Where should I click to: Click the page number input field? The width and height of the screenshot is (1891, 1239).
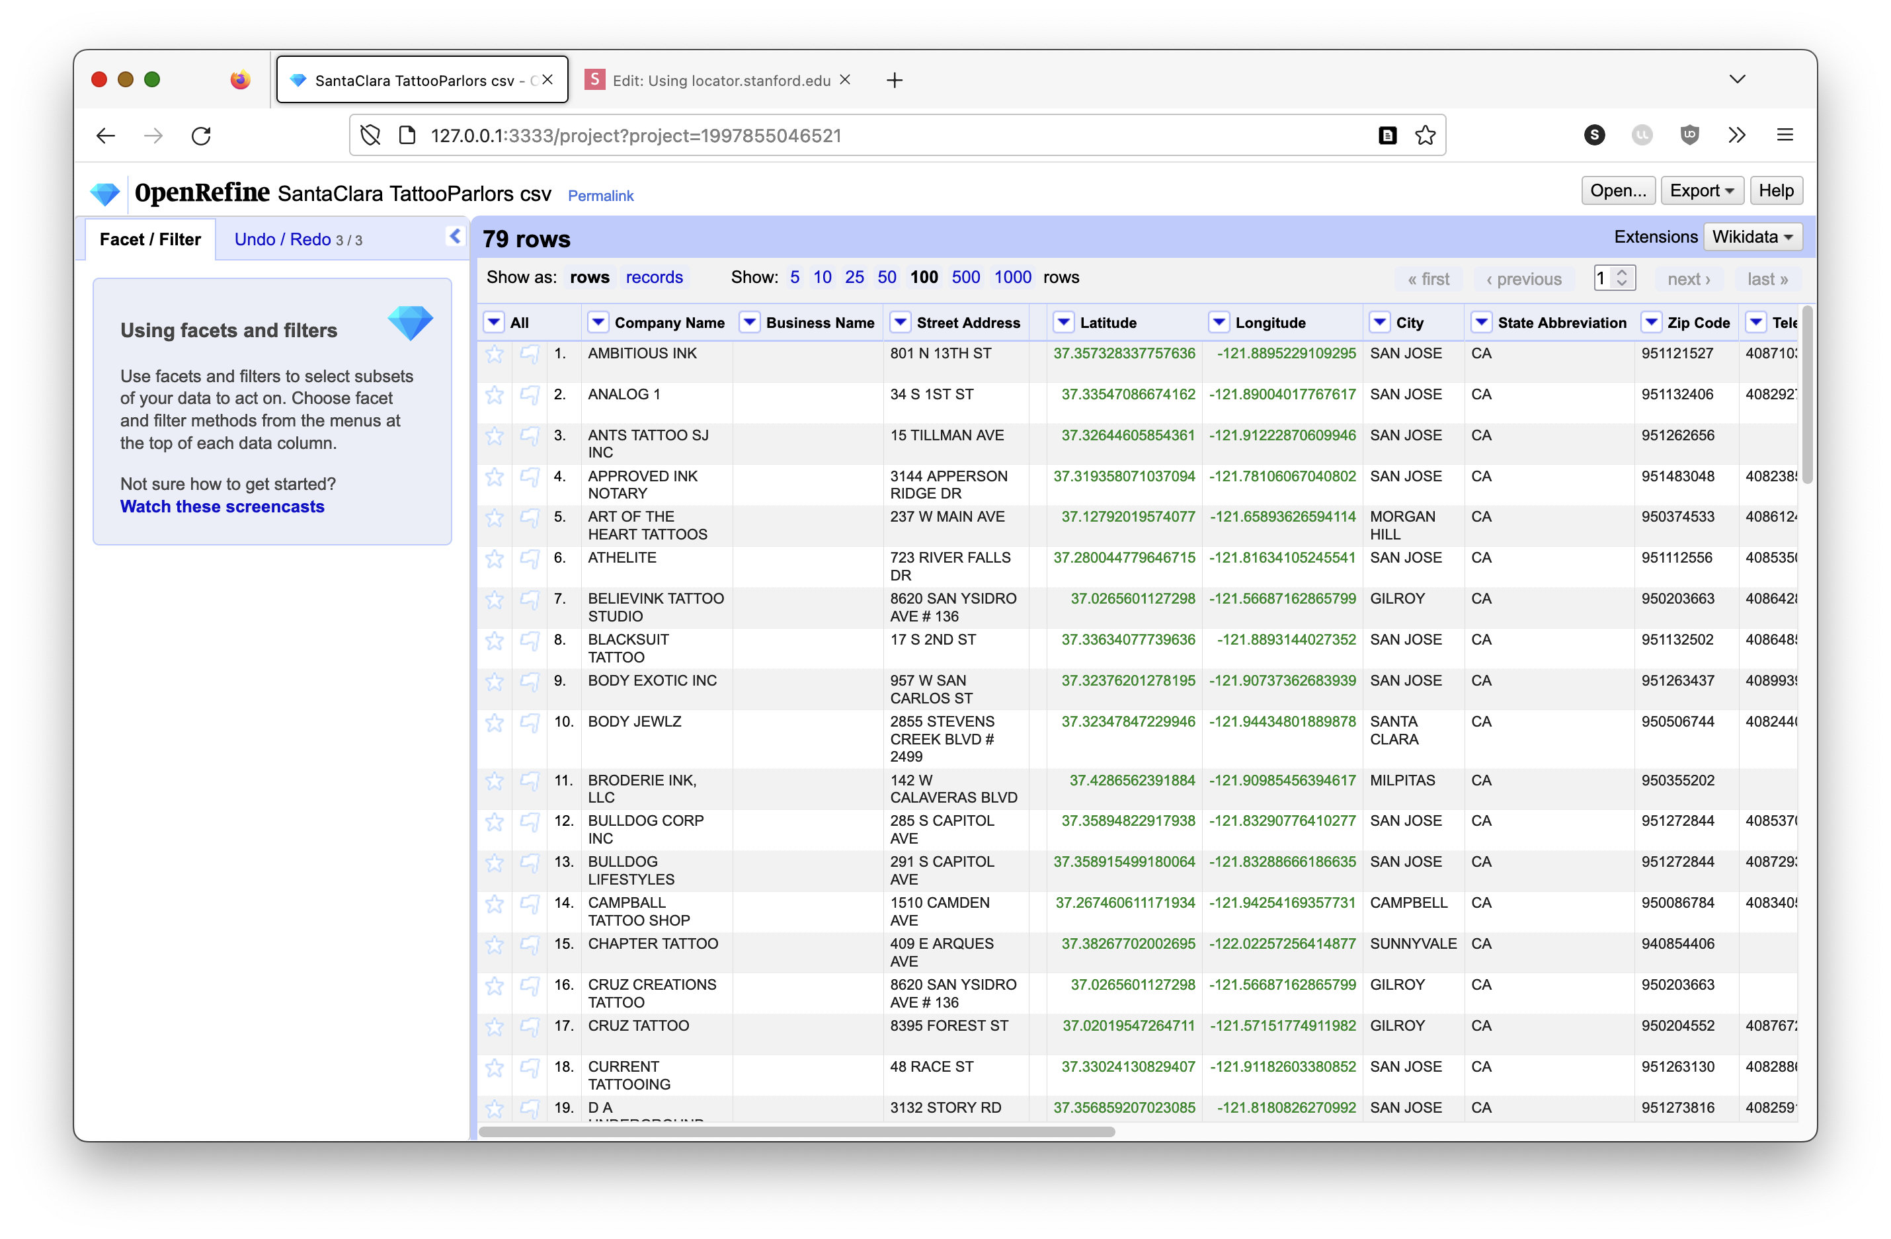[x=1604, y=278]
